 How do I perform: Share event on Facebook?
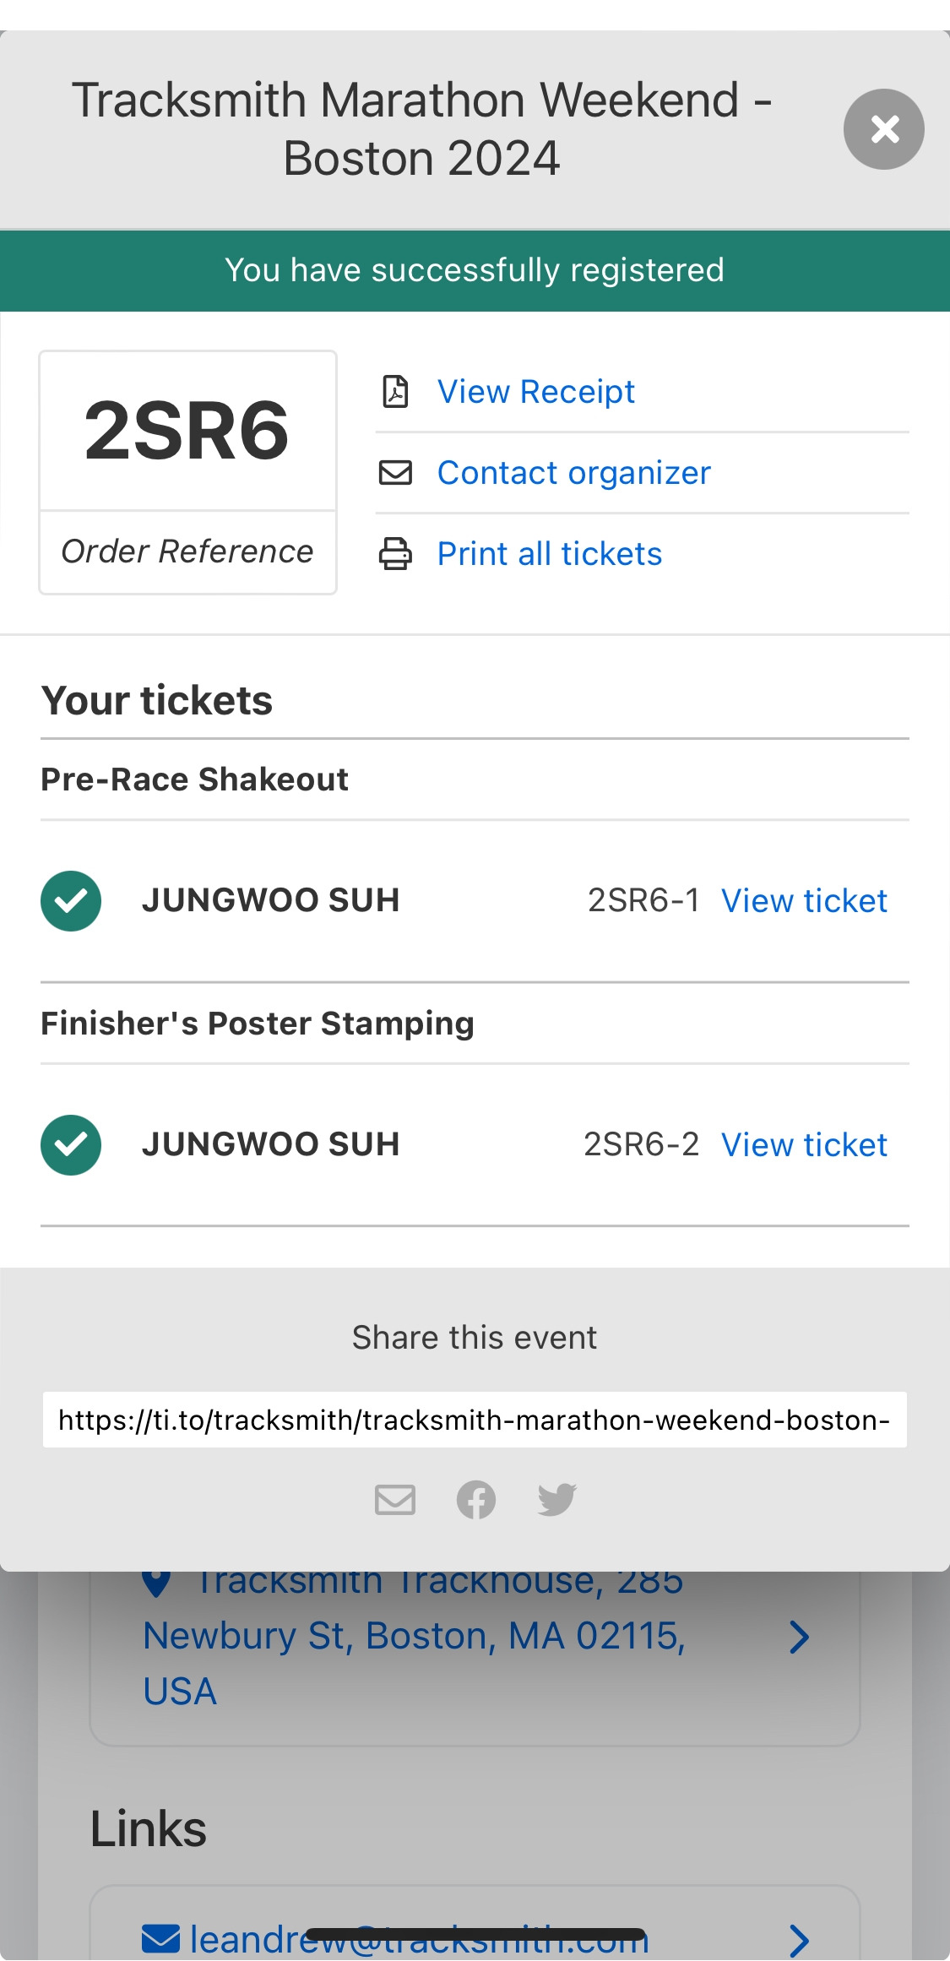coord(476,1500)
